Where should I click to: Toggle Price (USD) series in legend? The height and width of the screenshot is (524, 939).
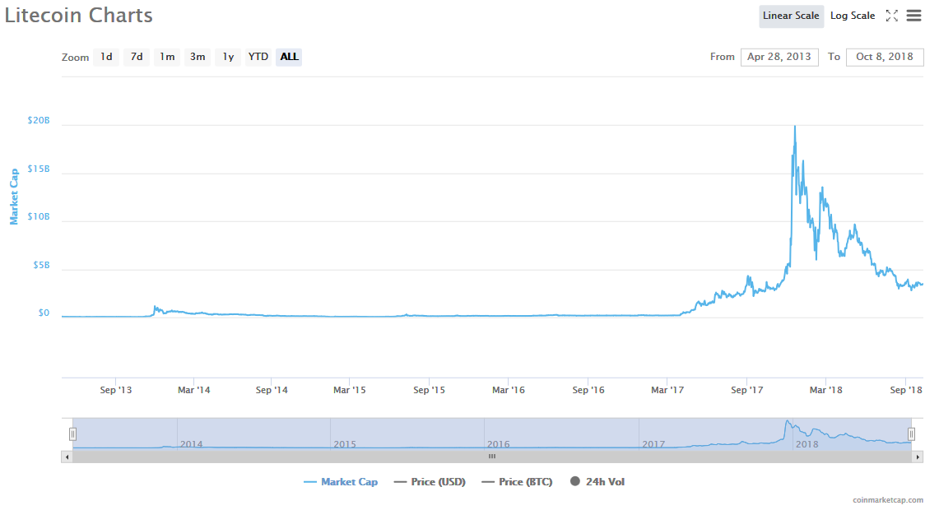tap(430, 482)
